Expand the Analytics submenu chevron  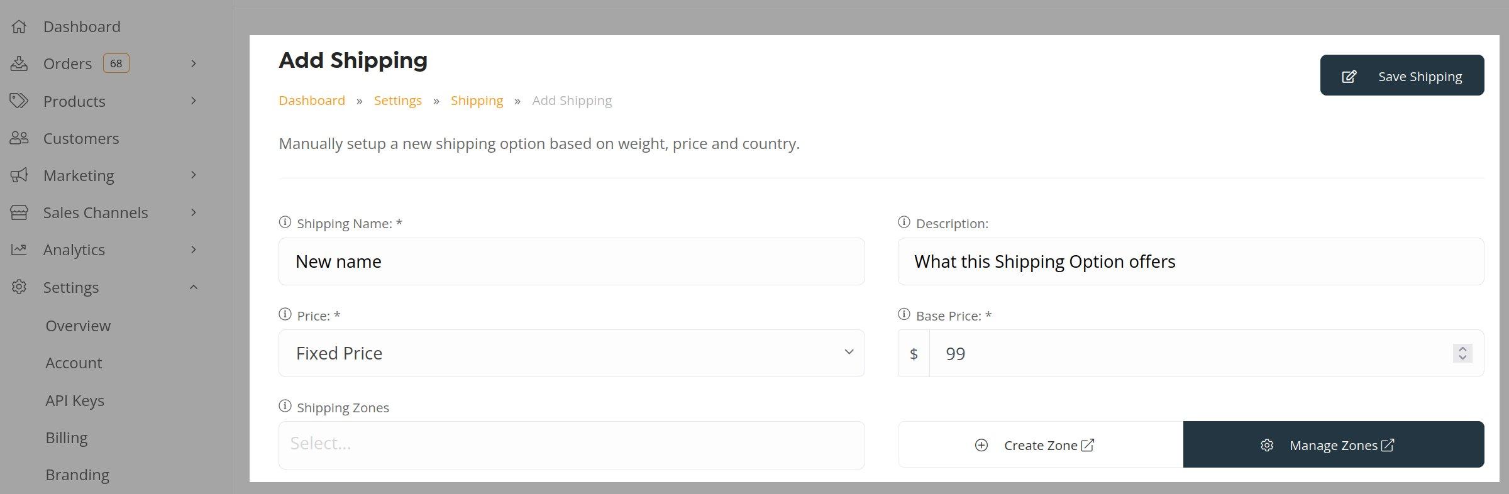(194, 250)
